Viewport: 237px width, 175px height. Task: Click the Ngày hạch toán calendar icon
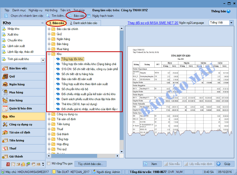[89, 16]
